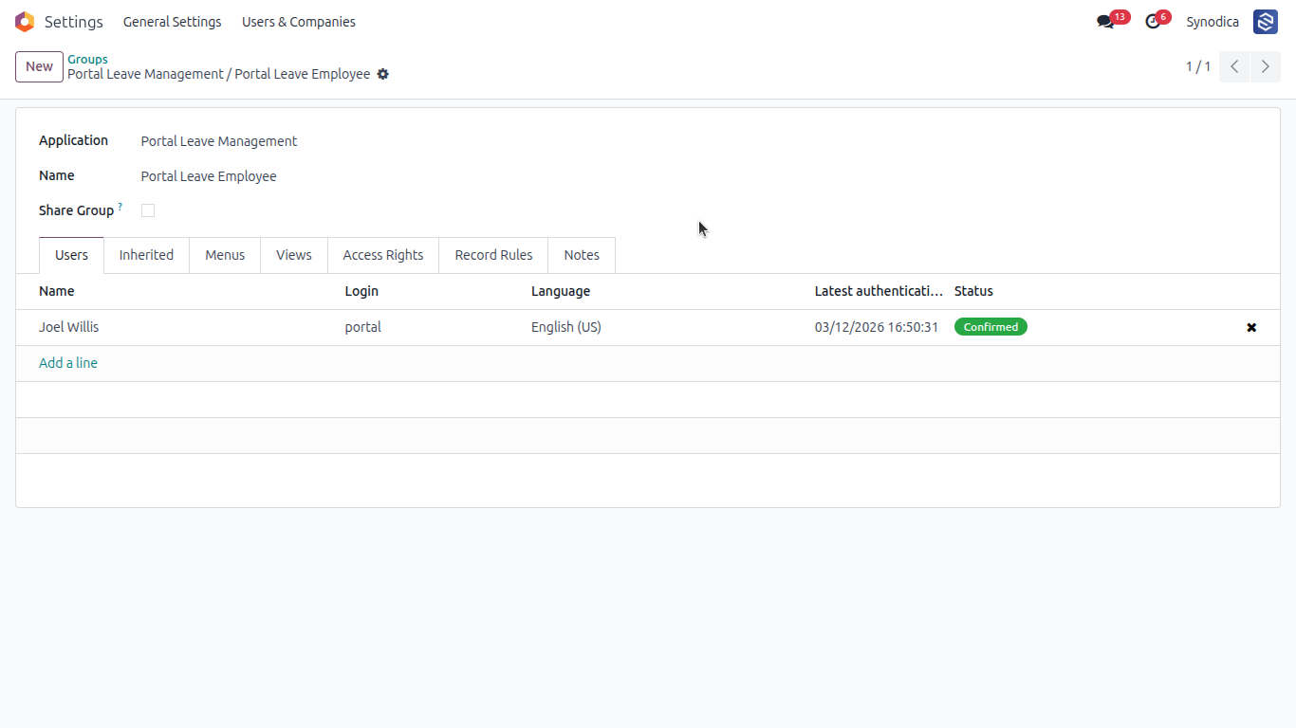The width and height of the screenshot is (1296, 728).
Task: Click the Confirmed status badge
Action: (x=991, y=327)
